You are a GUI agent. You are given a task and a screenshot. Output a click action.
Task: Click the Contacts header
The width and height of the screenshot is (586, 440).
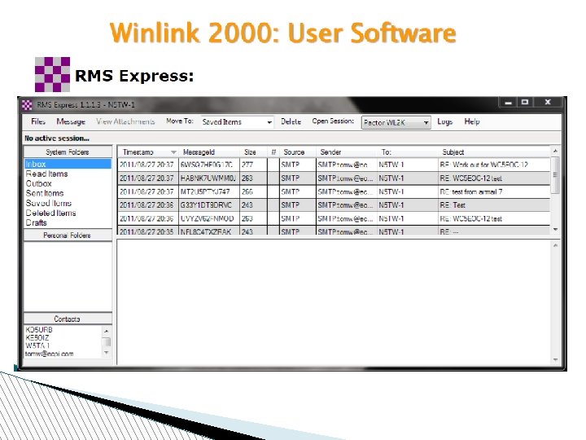pyautogui.click(x=68, y=319)
